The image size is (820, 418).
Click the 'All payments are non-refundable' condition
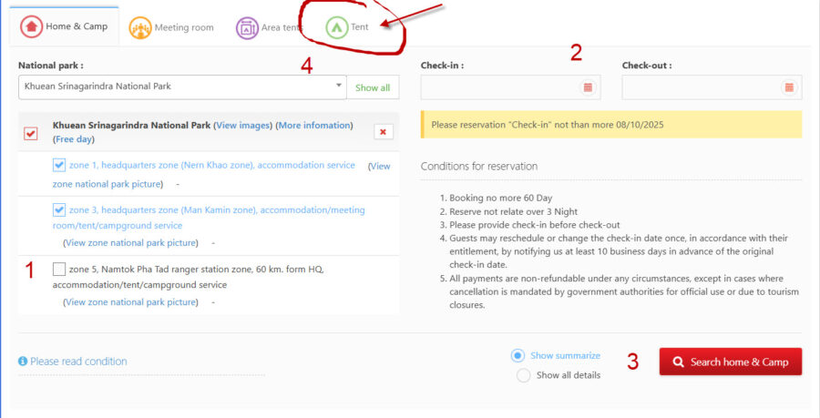click(x=624, y=291)
